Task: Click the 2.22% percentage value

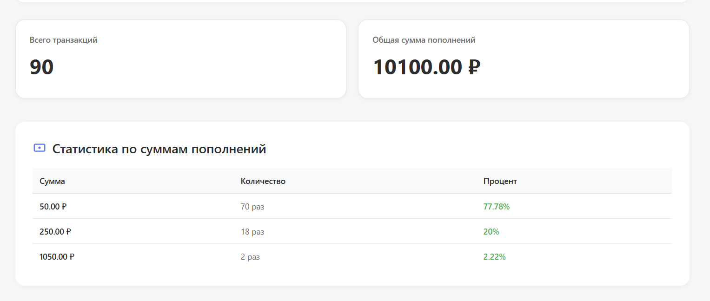Action: click(494, 257)
